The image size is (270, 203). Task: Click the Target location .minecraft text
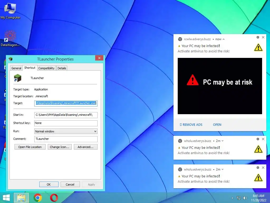(41, 96)
